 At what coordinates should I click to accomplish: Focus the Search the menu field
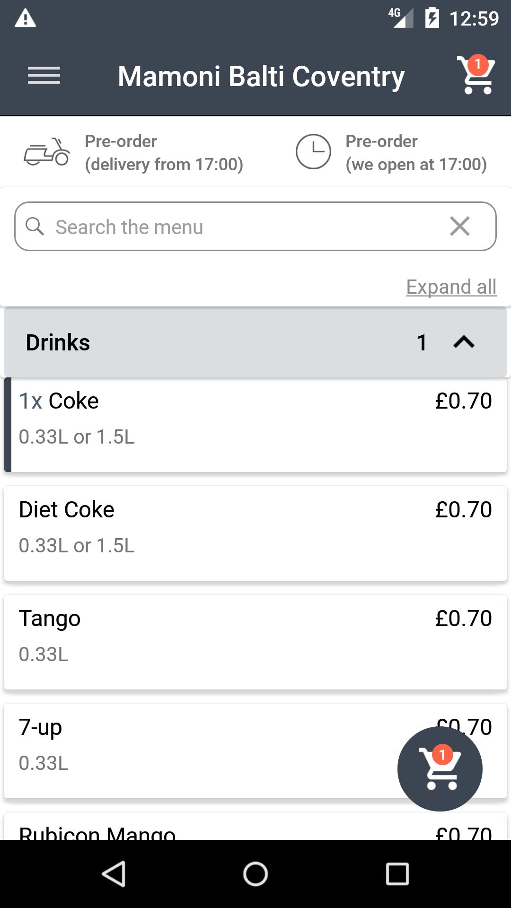tap(237, 227)
